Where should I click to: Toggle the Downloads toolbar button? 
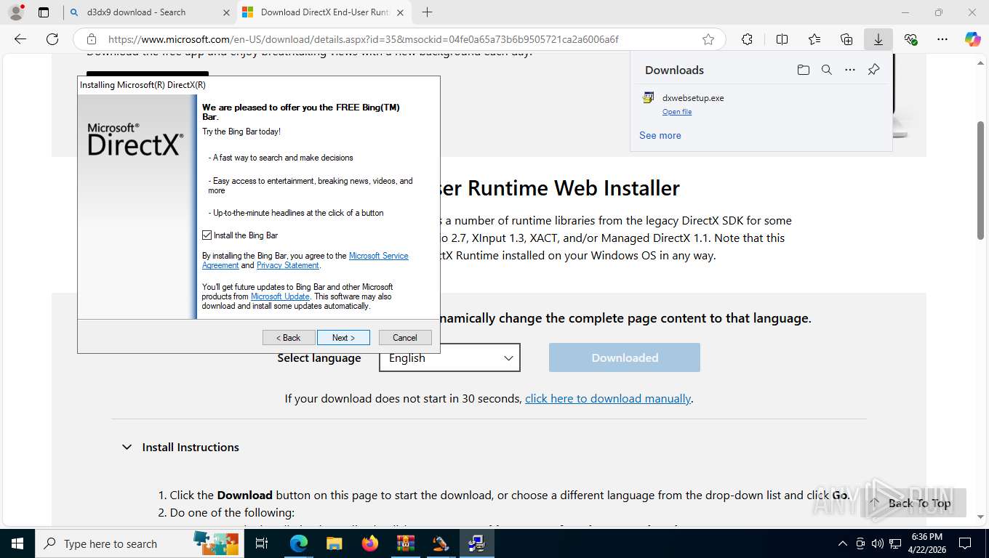[x=878, y=39]
